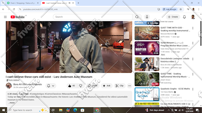Share the video

click(93, 86)
